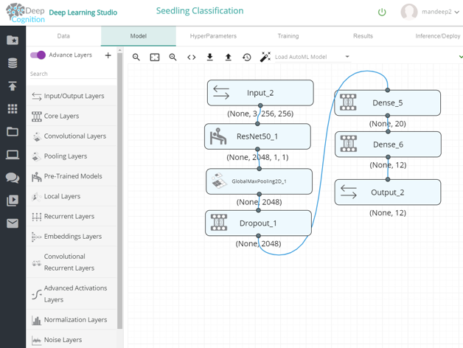Viewport: 463px width, 348px height.
Task: Select the GlobalMaxPooling2D_1 node
Action: click(x=259, y=181)
